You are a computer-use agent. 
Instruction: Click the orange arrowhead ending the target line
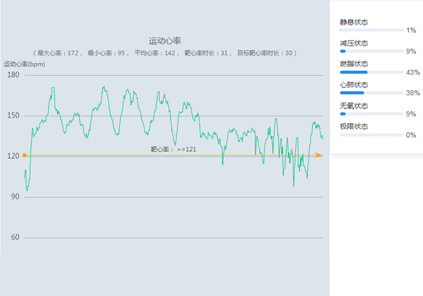coord(319,156)
